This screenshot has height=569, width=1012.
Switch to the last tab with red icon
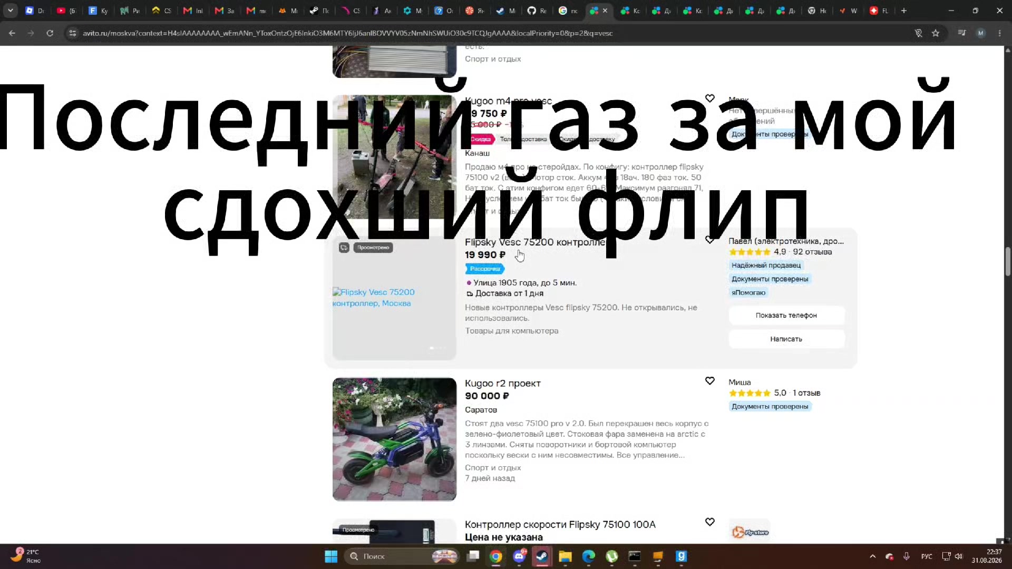click(879, 11)
